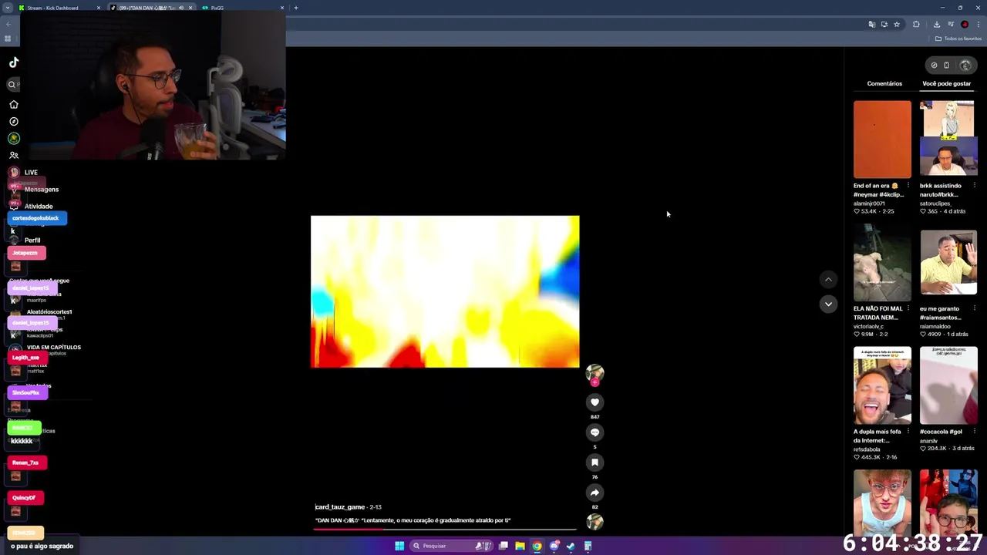The height and width of the screenshot is (555, 987).
Task: Open options for 'ELA NÃO FOI MAL' video
Action: 908,308
